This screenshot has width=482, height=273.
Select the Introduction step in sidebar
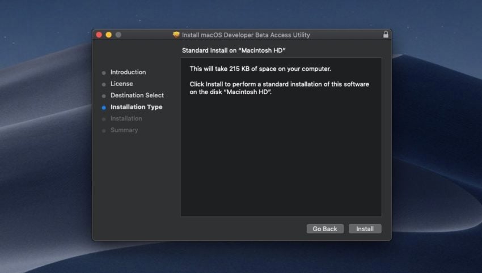pos(128,72)
